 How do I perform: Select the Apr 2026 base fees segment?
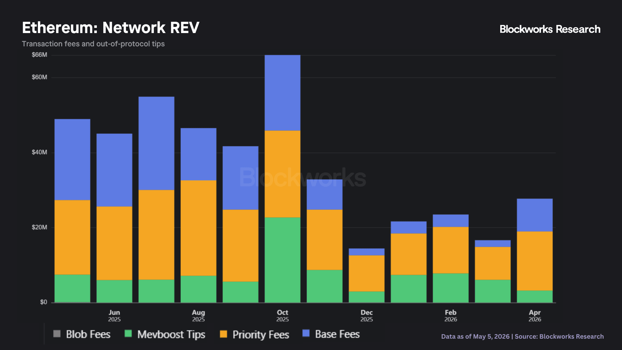tap(535, 215)
